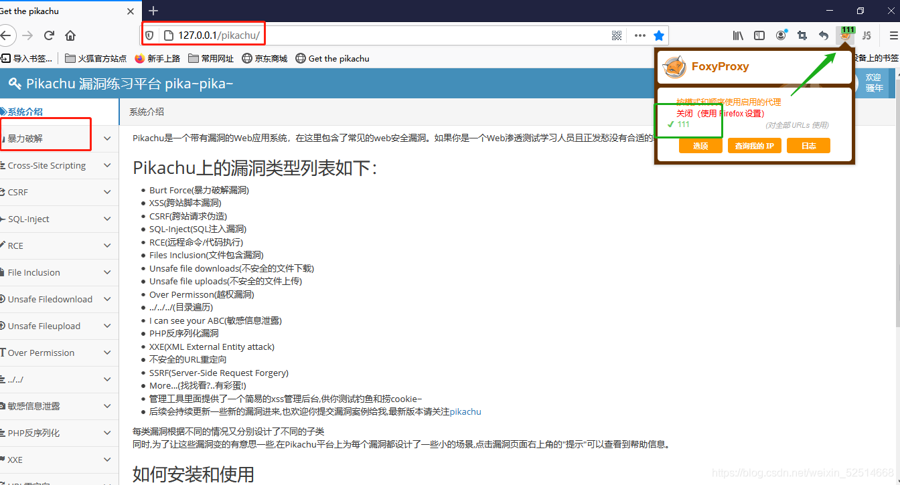This screenshot has height=485, width=900.
Task: Click the 选项 button in FoxyProxy
Action: pos(700,145)
